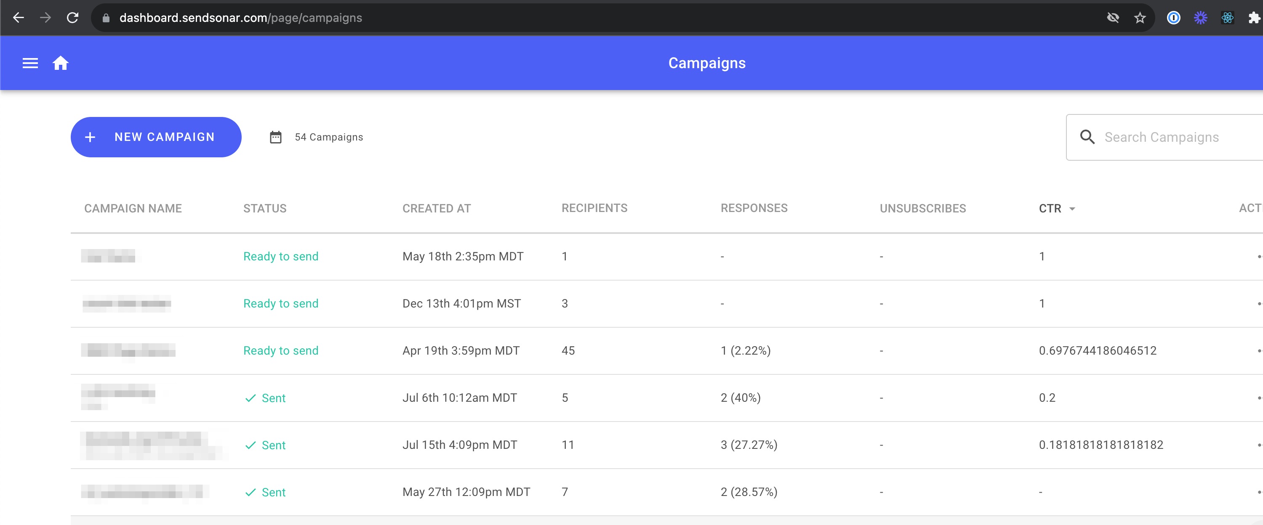Screen dimensions: 1263x525
Task: Sort by Recipients column header
Action: point(594,208)
